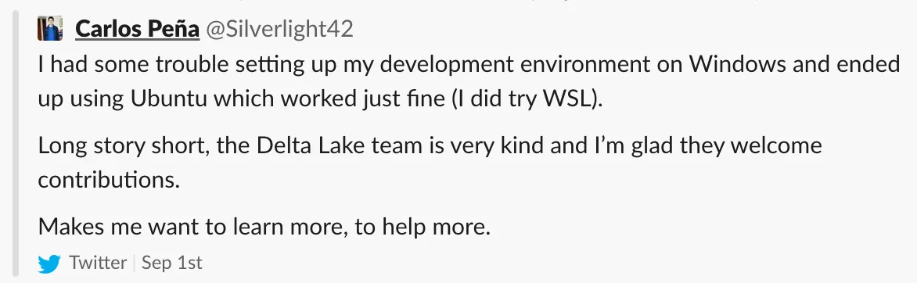
Task: Open the Carlos Peña author name link
Action: coord(138,29)
